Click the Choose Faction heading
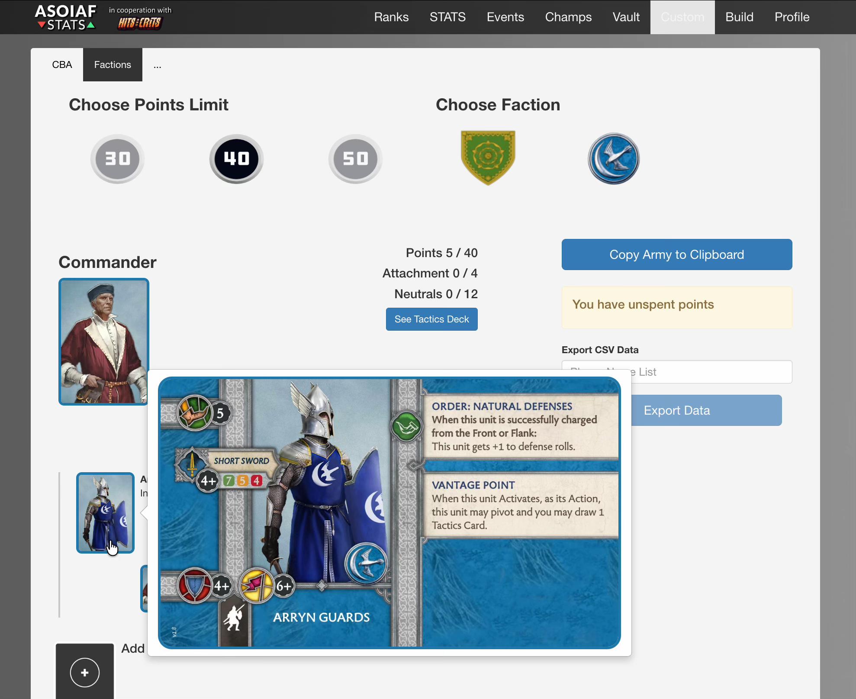Viewport: 856px width, 699px height. tap(498, 105)
